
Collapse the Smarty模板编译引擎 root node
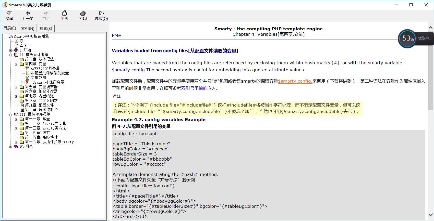[x=5, y=37]
